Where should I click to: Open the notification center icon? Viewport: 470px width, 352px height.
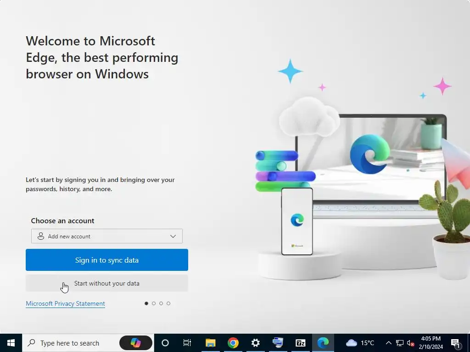click(x=456, y=343)
